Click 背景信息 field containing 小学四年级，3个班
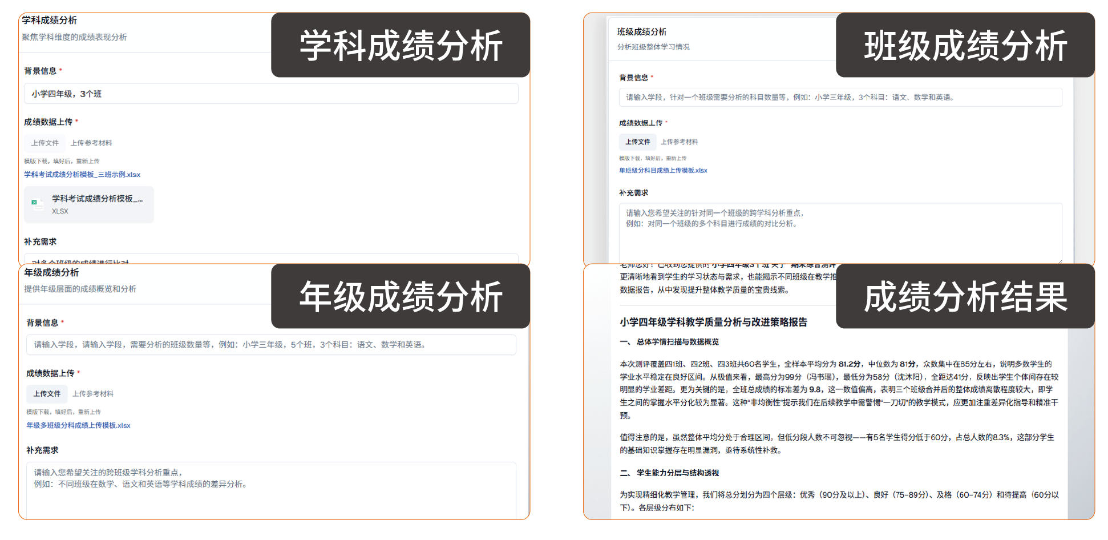Image resolution: width=1108 pixels, height=540 pixels. coord(270,94)
